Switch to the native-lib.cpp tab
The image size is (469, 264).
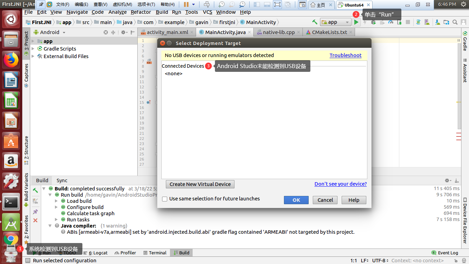point(279,32)
